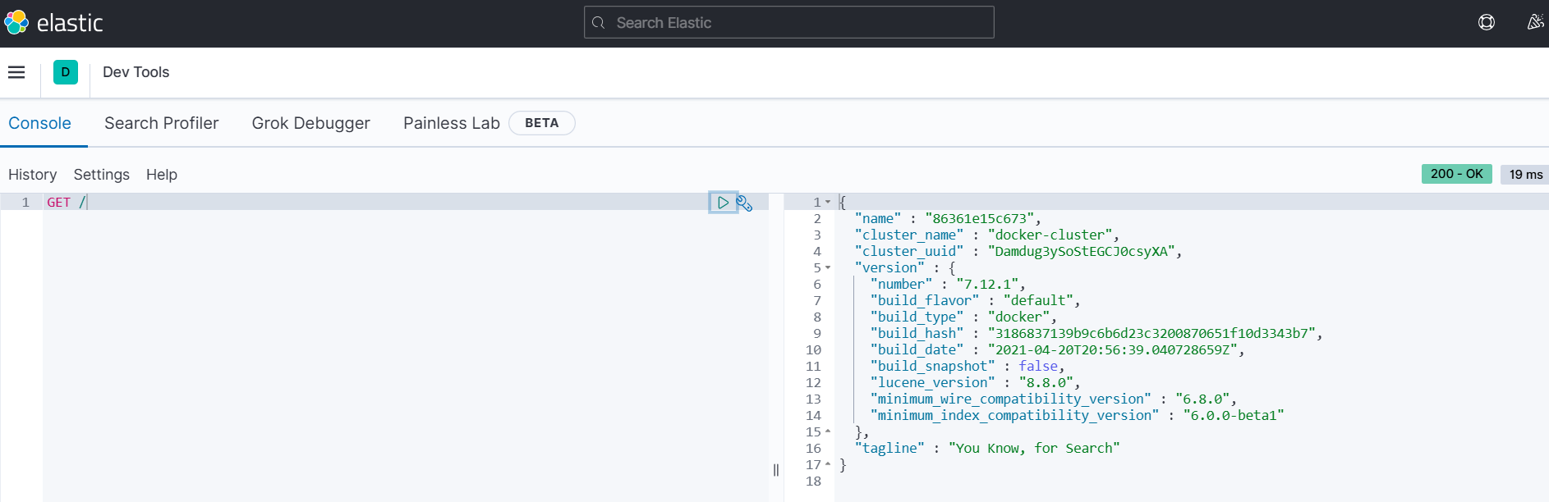Image resolution: width=1549 pixels, height=502 pixels.
Task: Click the build_date value
Action: 1113,349
